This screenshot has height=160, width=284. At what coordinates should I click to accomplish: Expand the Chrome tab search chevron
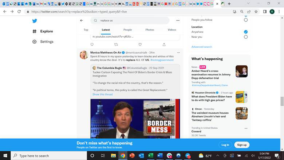[x=248, y=4]
